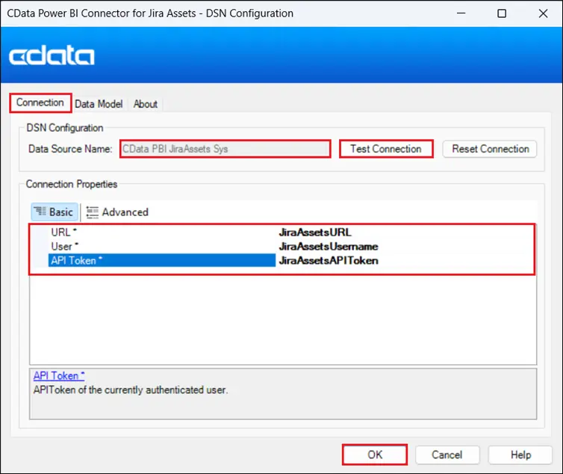Select the API Token property row

[75, 260]
